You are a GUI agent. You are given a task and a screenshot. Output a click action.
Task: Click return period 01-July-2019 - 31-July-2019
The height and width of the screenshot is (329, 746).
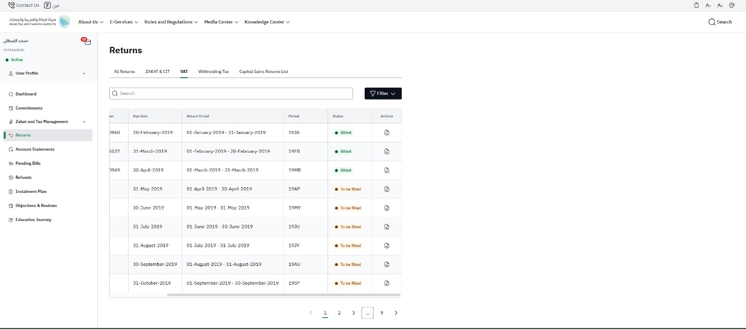tap(218, 246)
